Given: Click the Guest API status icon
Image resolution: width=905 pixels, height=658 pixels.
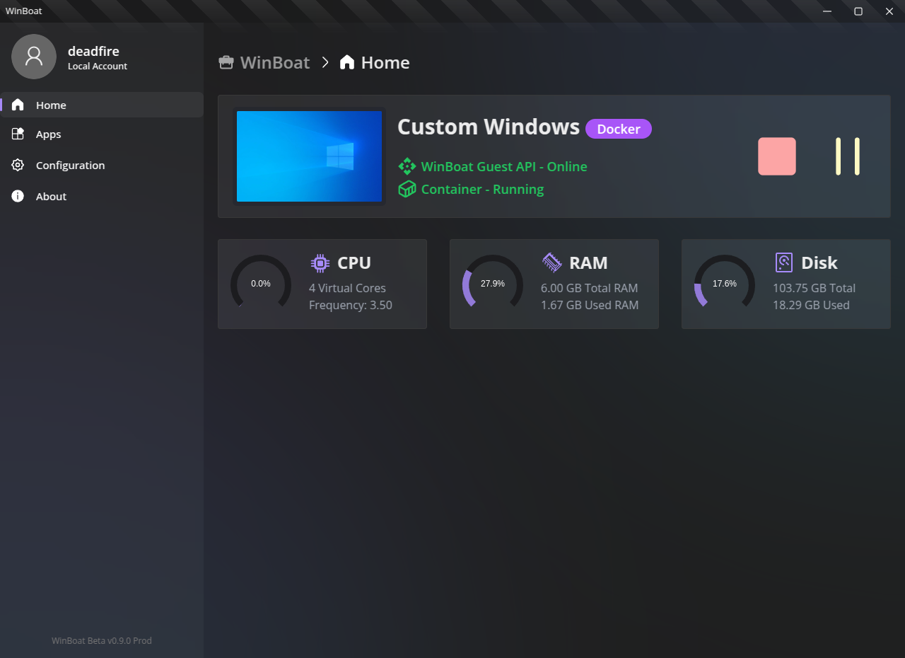Looking at the screenshot, I should click(x=407, y=166).
